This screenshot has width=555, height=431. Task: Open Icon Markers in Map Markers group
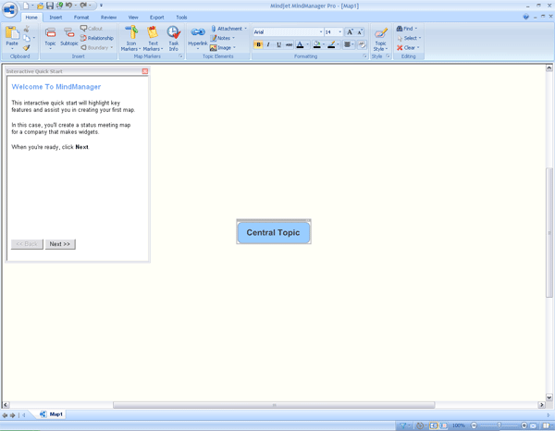pos(131,38)
